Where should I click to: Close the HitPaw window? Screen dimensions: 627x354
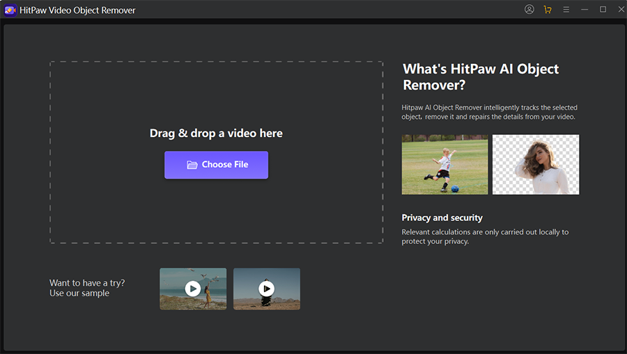coord(621,9)
